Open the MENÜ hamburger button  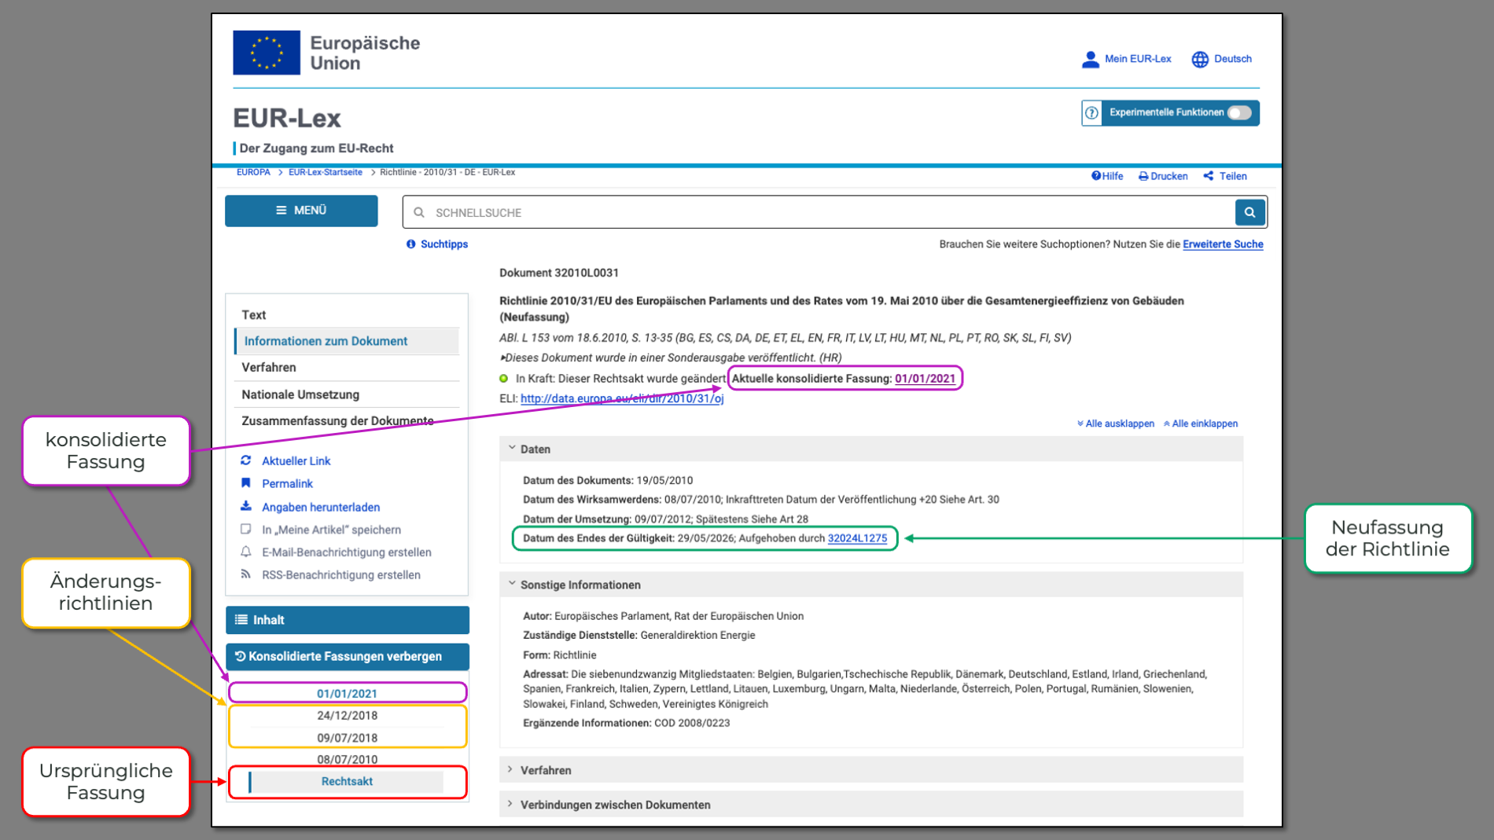pyautogui.click(x=301, y=211)
